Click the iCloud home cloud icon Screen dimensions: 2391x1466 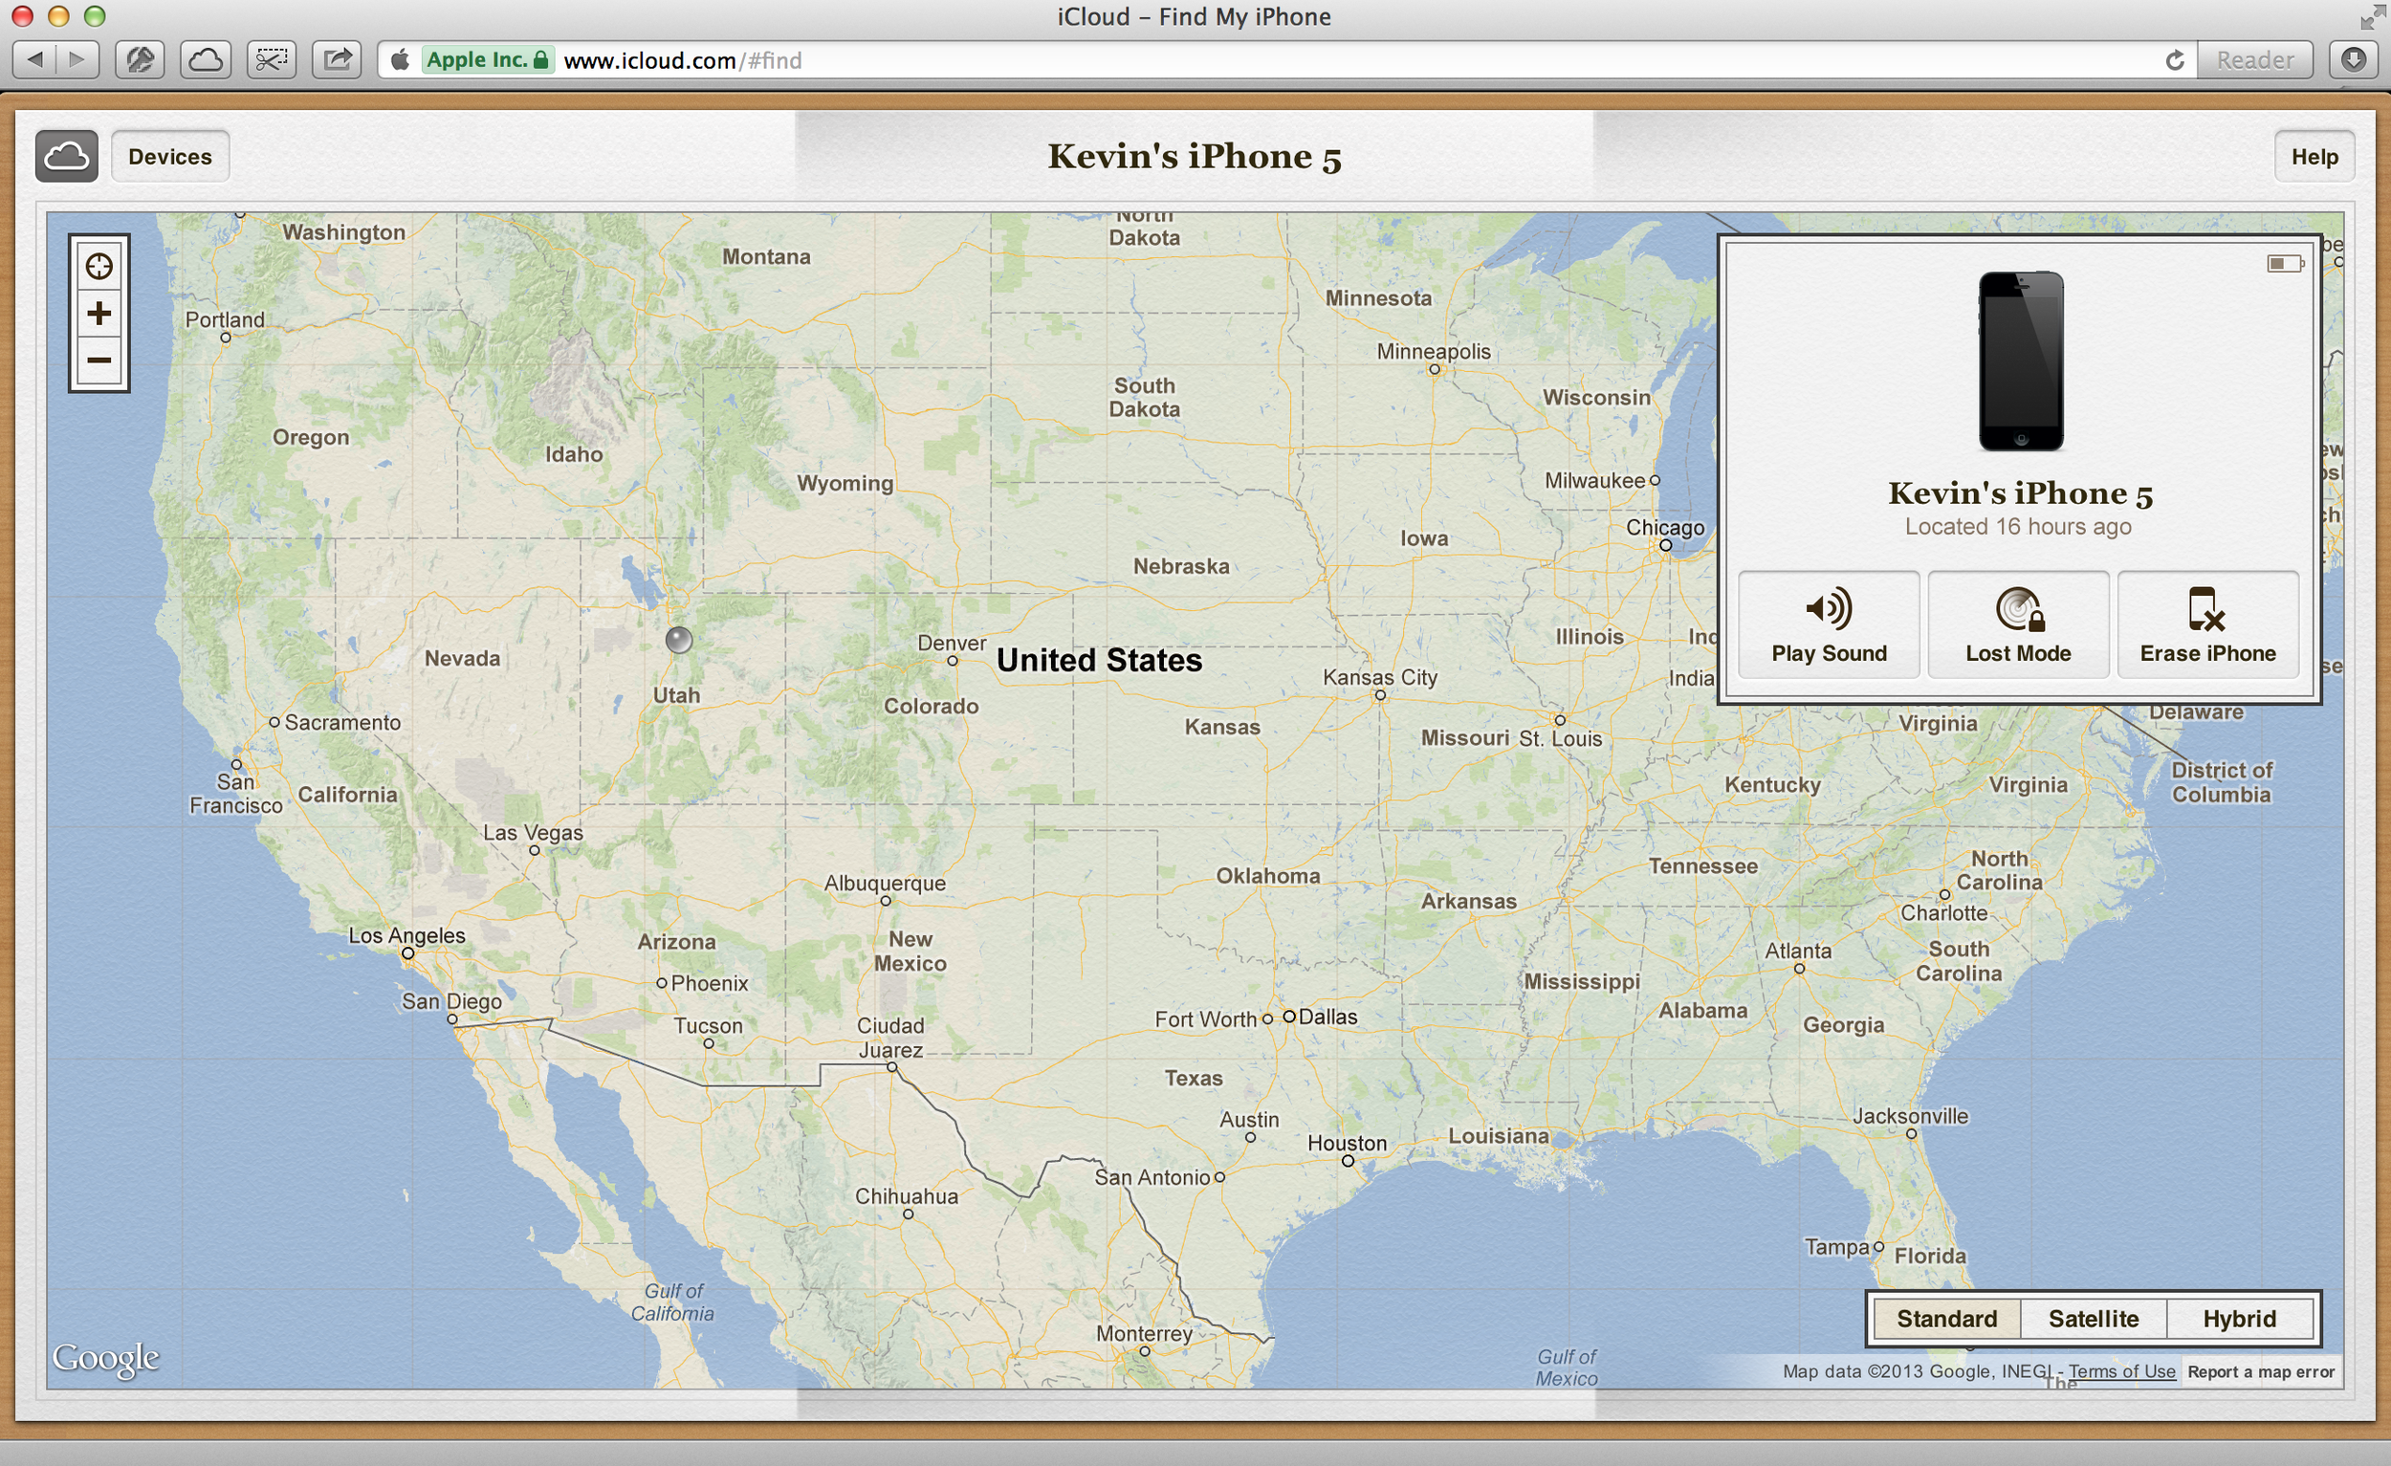[x=66, y=156]
